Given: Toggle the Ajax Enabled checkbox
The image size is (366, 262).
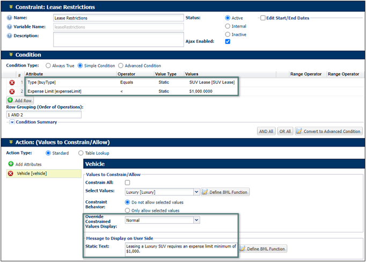Looking at the screenshot, I should [228, 42].
